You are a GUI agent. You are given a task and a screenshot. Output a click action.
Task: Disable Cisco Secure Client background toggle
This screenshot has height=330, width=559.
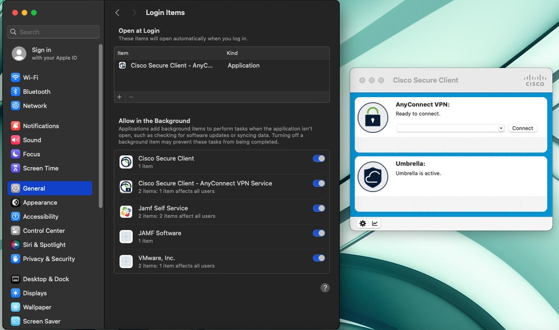(318, 159)
